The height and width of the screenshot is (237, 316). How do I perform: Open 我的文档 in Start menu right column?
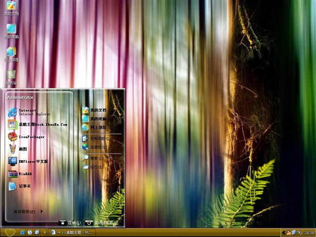94,110
